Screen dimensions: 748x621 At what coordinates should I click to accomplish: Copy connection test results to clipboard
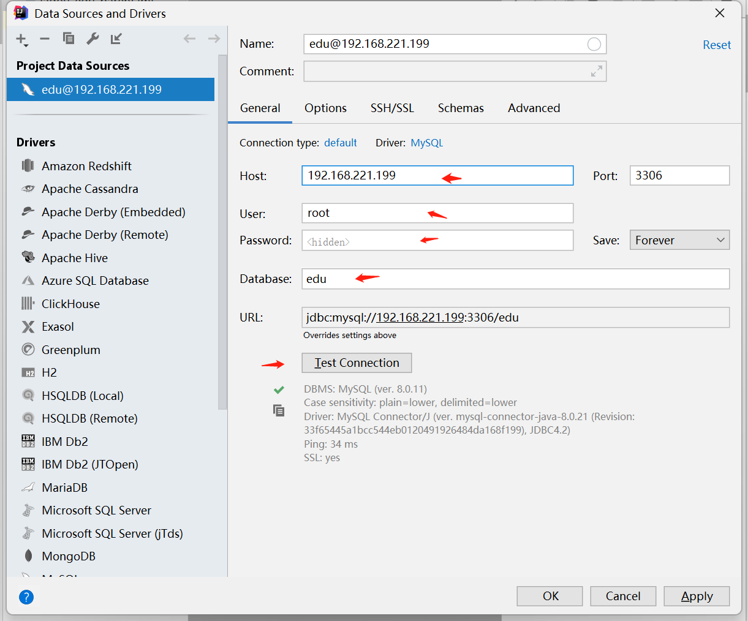pyautogui.click(x=279, y=410)
